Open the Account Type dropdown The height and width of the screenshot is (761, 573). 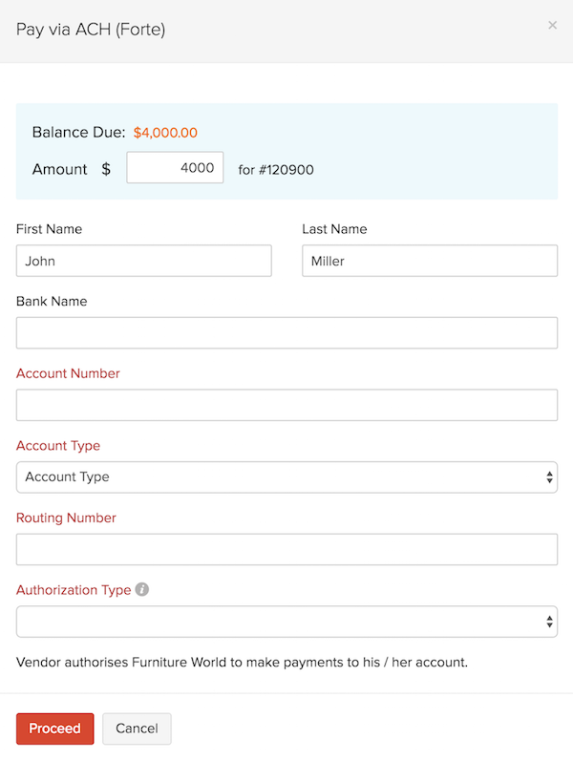click(x=286, y=477)
